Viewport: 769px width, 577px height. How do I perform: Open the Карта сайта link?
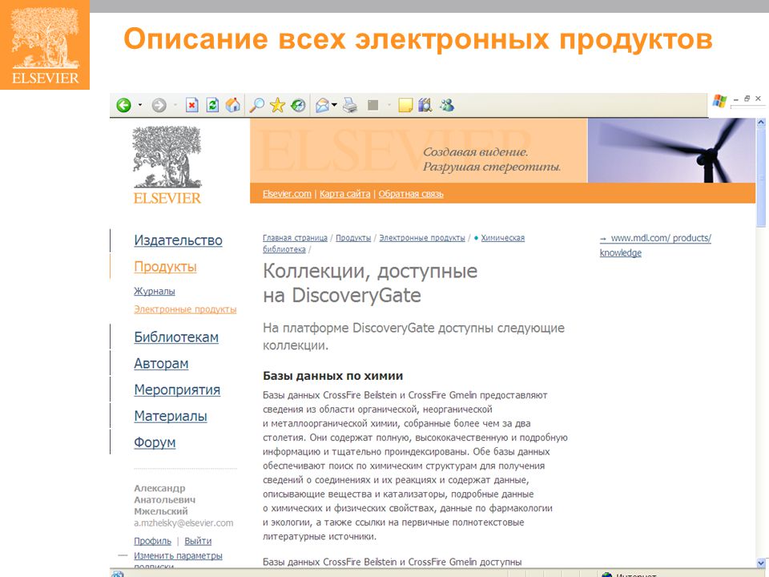tap(344, 194)
